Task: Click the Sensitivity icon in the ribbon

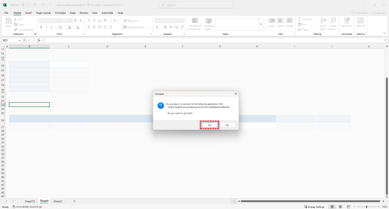Action: pos(346,21)
